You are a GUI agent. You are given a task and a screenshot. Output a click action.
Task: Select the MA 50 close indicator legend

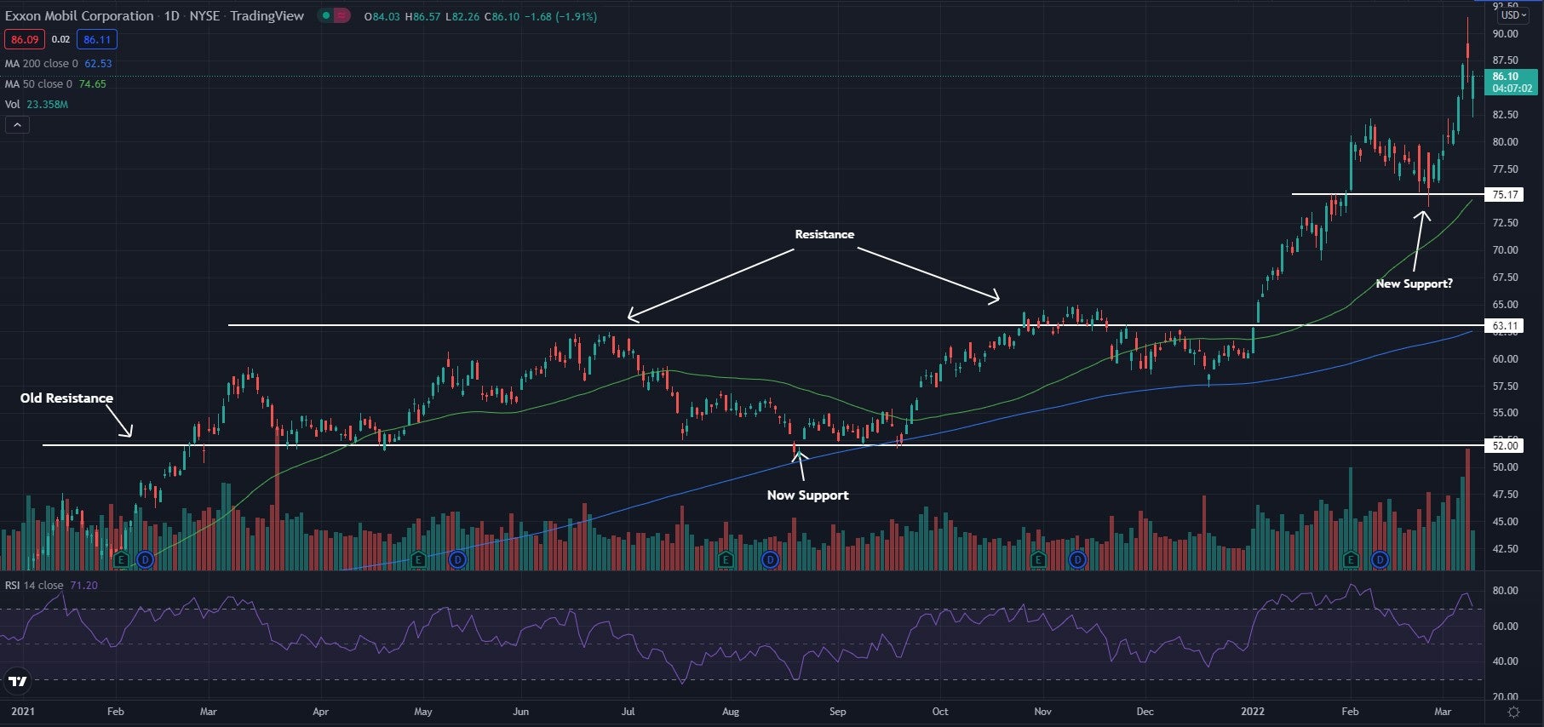click(56, 84)
